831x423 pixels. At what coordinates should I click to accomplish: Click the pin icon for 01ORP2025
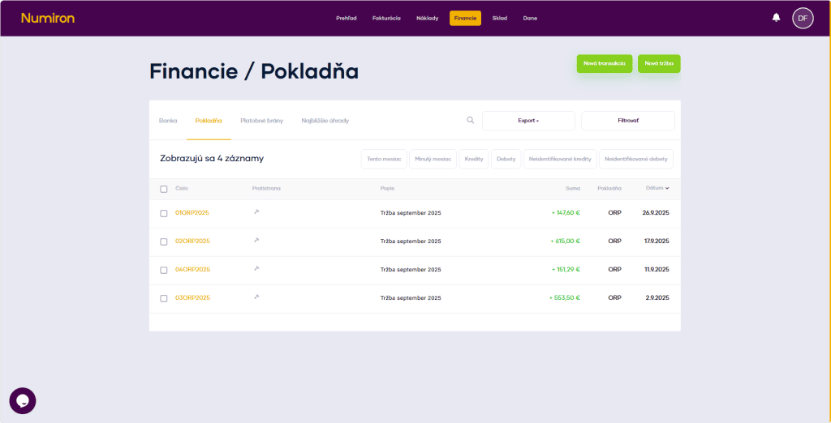[x=256, y=212]
